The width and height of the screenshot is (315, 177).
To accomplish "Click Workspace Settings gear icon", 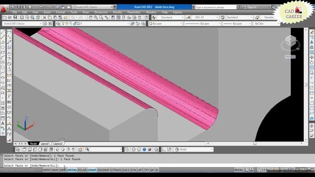I will [45, 24].
